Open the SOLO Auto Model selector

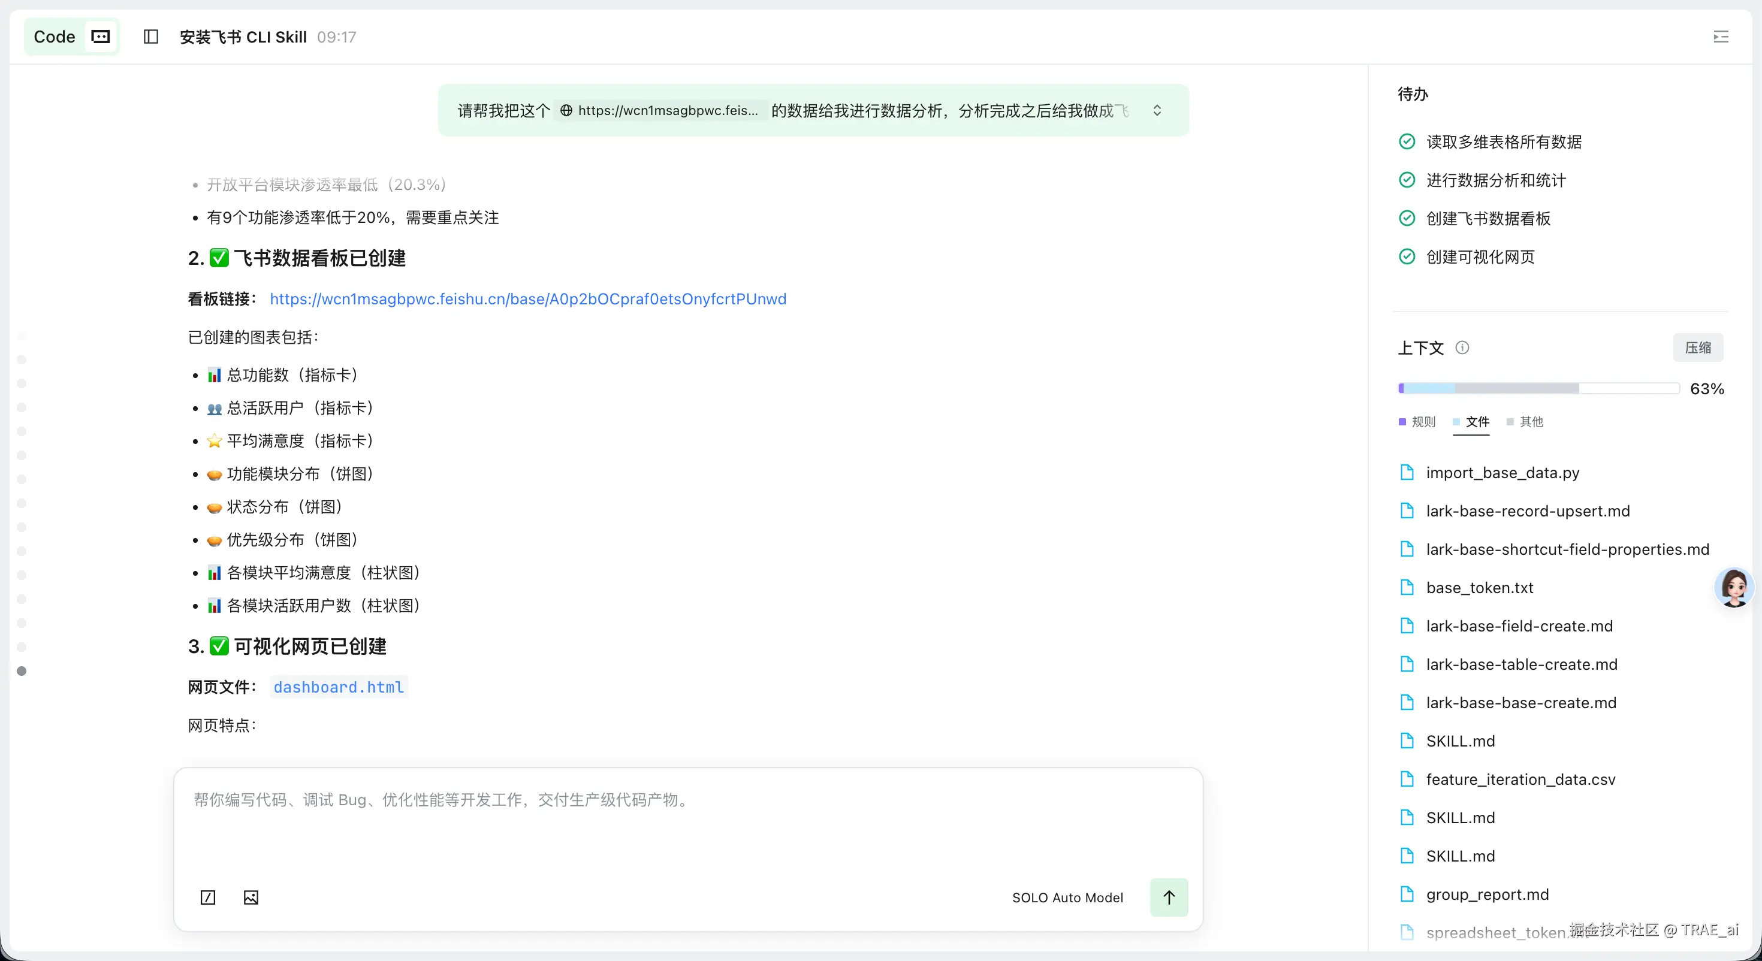1067,897
